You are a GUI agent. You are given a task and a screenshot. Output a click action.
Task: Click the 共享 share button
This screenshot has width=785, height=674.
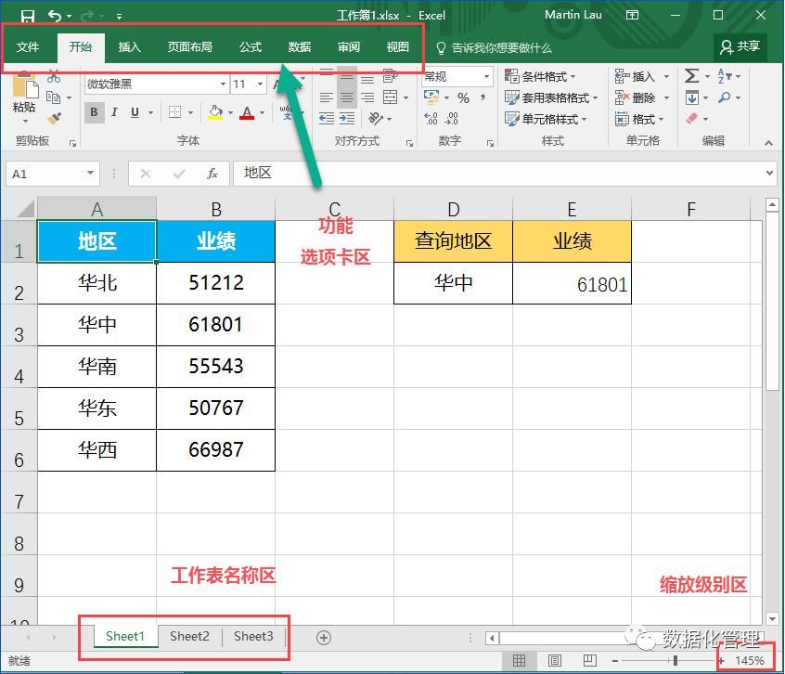coord(740,46)
